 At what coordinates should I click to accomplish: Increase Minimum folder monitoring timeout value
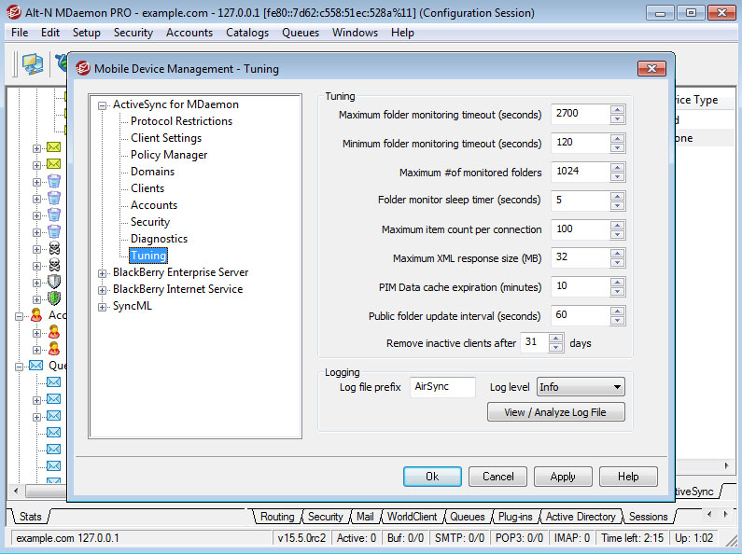pyautogui.click(x=617, y=139)
